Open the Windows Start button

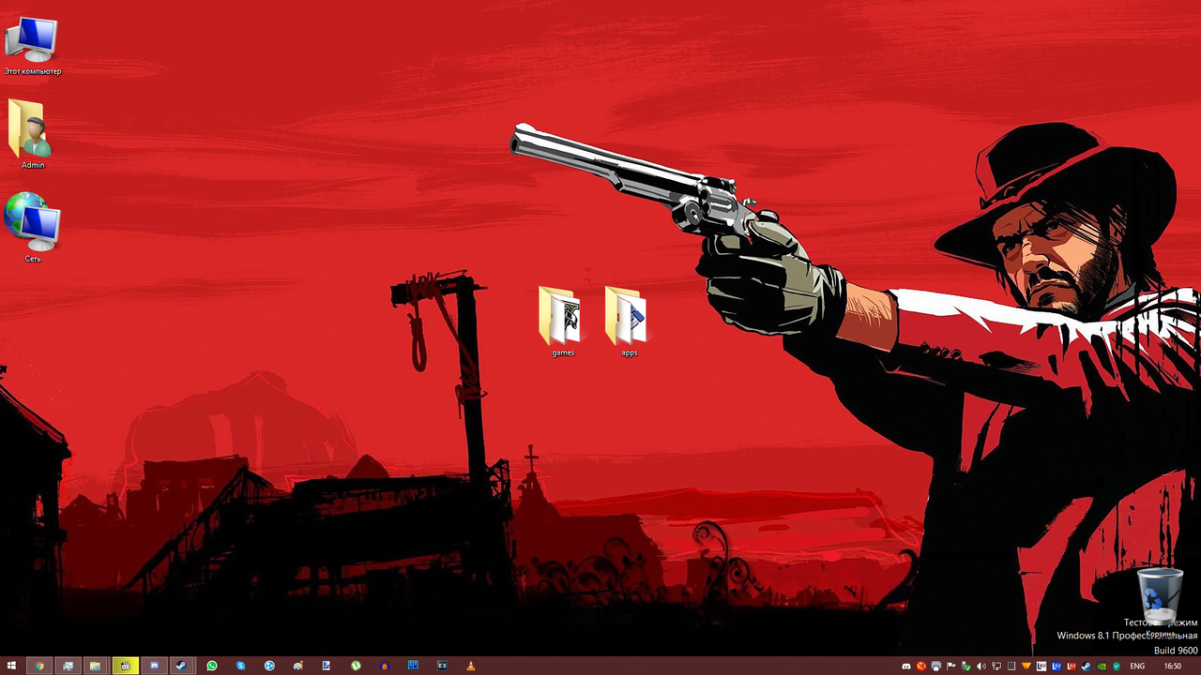[11, 666]
